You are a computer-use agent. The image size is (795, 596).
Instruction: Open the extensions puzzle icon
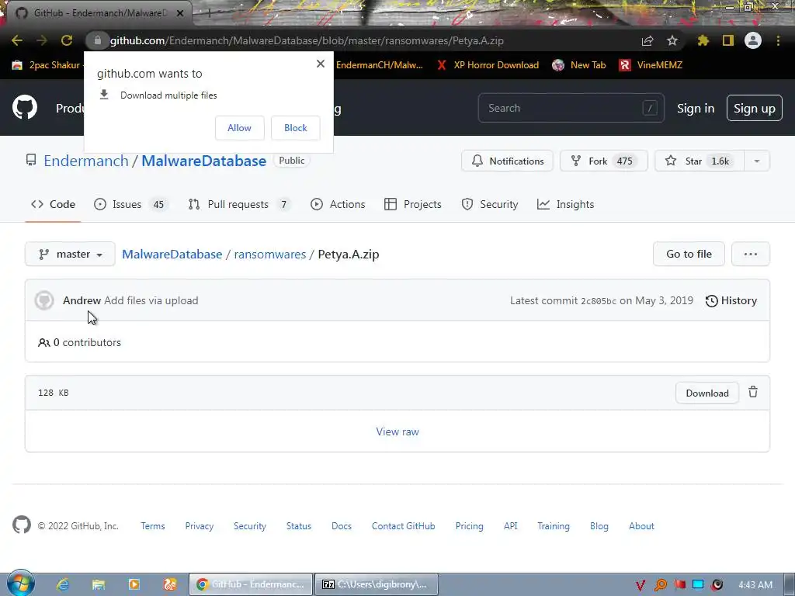coord(703,40)
